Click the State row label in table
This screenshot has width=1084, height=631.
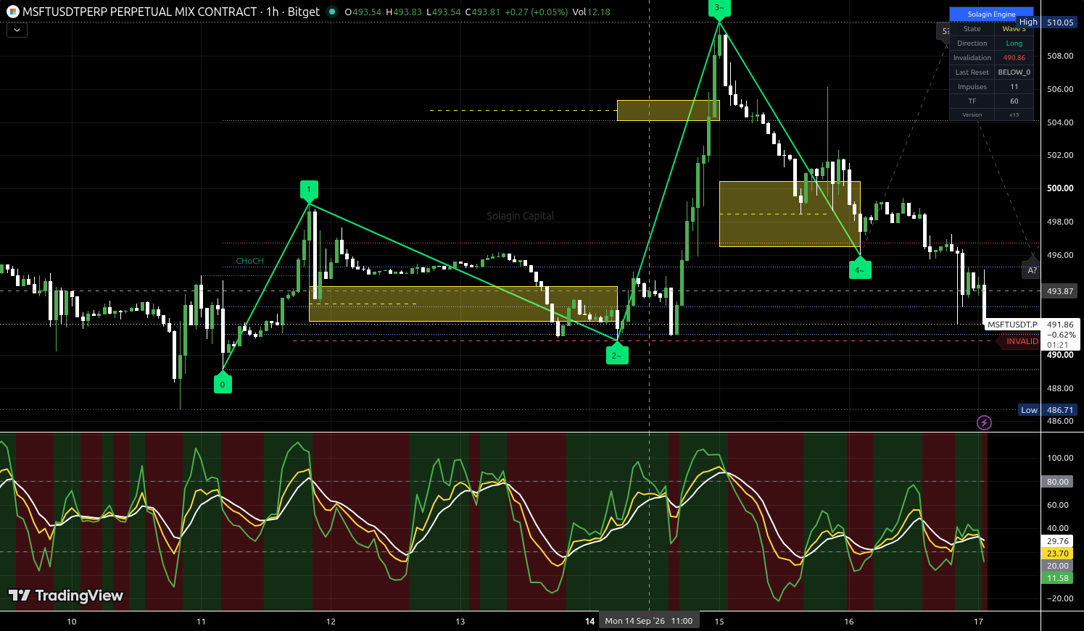972,29
